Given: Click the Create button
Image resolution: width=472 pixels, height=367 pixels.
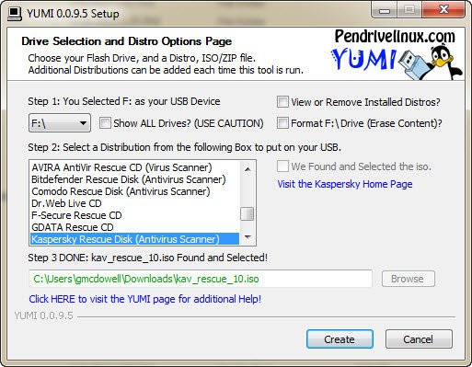Looking at the screenshot, I should 340,339.
